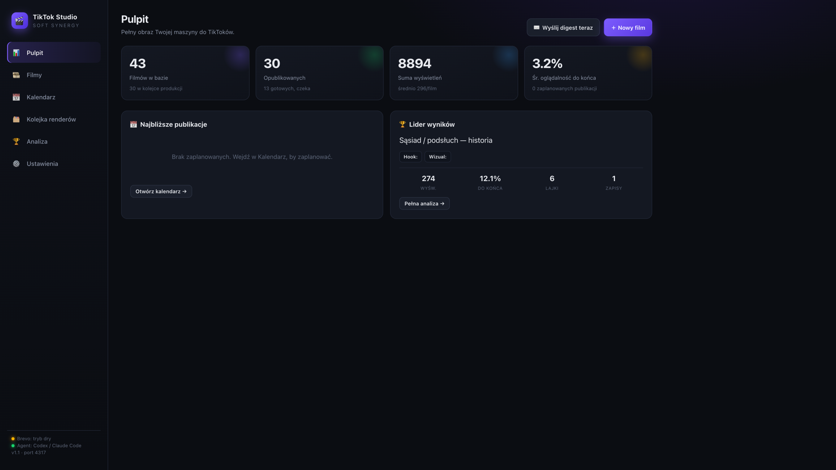The width and height of the screenshot is (836, 470).
Task: Click the Ustawienia gear icon
Action: click(16, 164)
